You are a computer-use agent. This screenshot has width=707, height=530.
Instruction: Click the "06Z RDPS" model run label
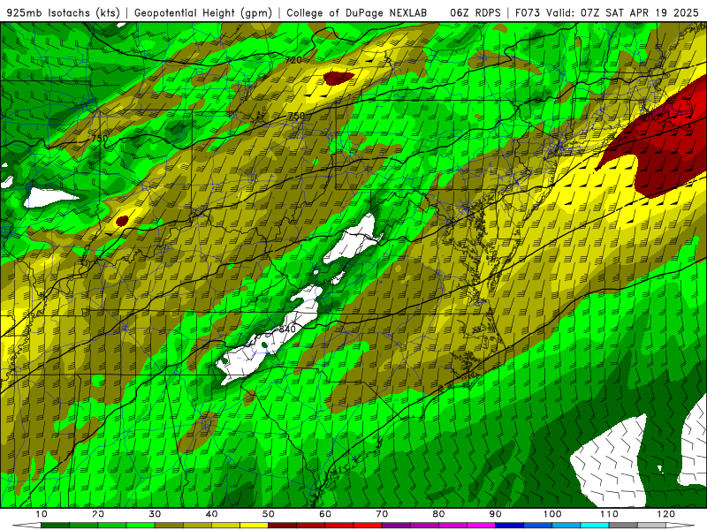pos(475,13)
